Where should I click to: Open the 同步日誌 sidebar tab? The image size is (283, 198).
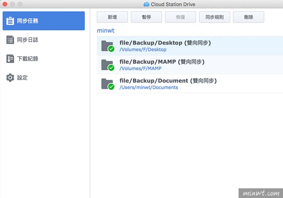tap(44, 40)
